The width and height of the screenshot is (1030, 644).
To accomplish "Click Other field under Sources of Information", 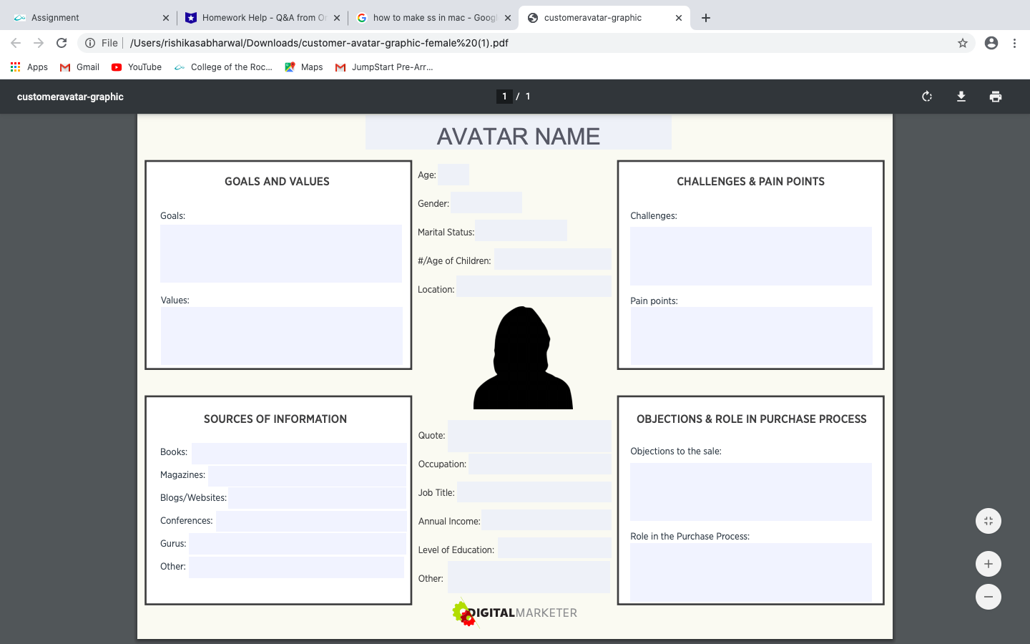I will coord(297,567).
